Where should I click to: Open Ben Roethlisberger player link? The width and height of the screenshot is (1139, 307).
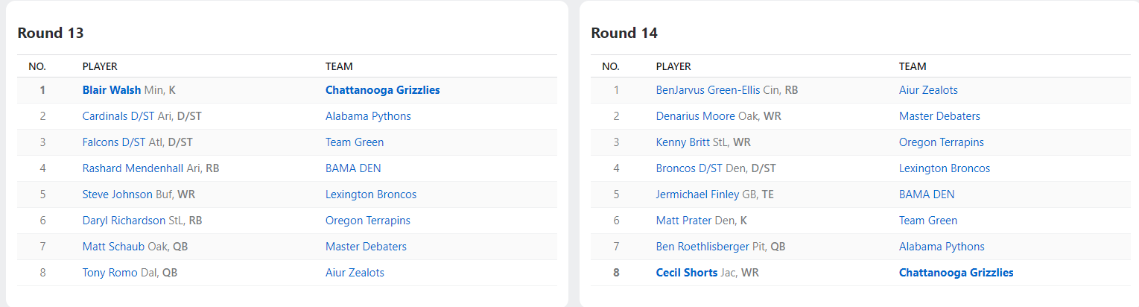click(700, 247)
